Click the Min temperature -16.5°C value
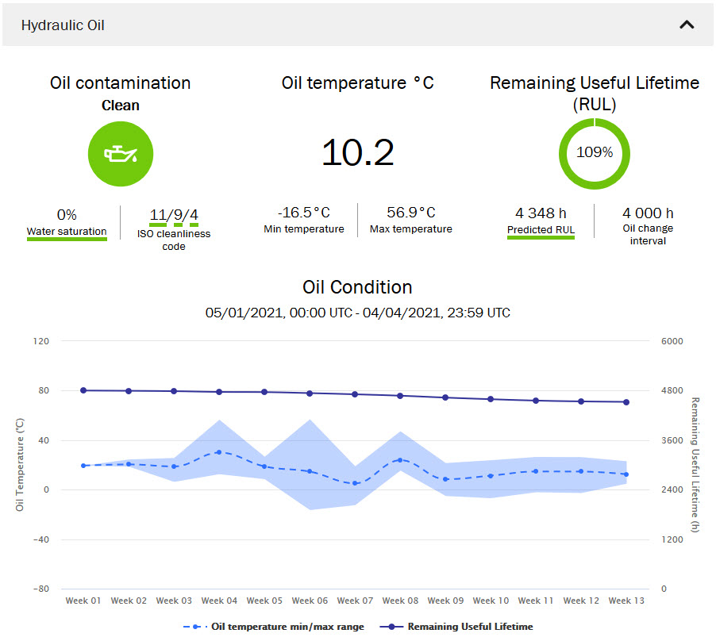This screenshot has width=716, height=641. (x=303, y=213)
